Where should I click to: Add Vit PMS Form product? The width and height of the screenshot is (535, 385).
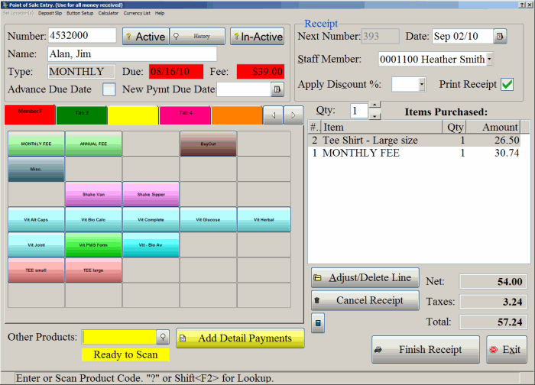(93, 245)
